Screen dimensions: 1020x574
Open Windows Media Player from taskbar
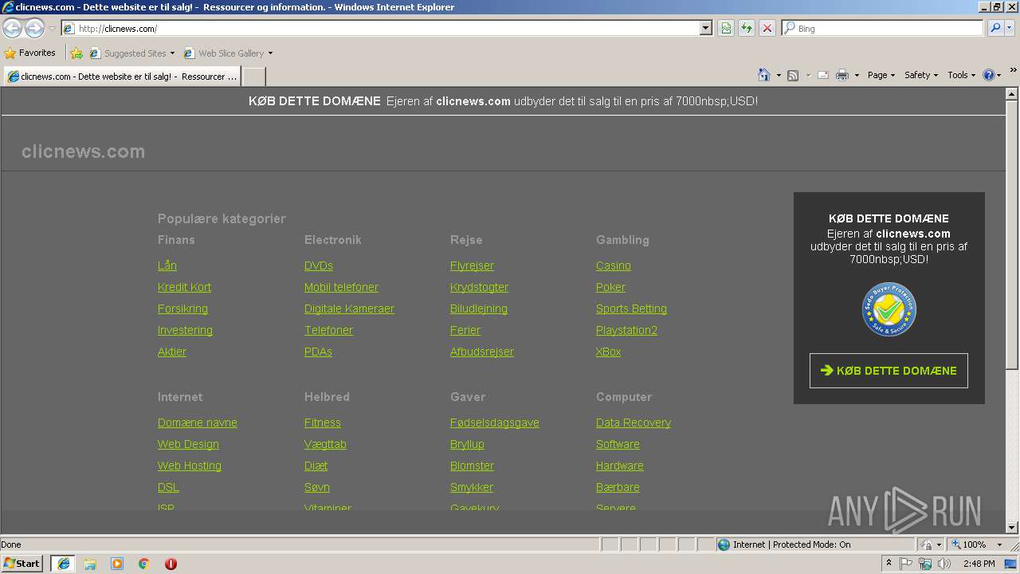tap(117, 564)
